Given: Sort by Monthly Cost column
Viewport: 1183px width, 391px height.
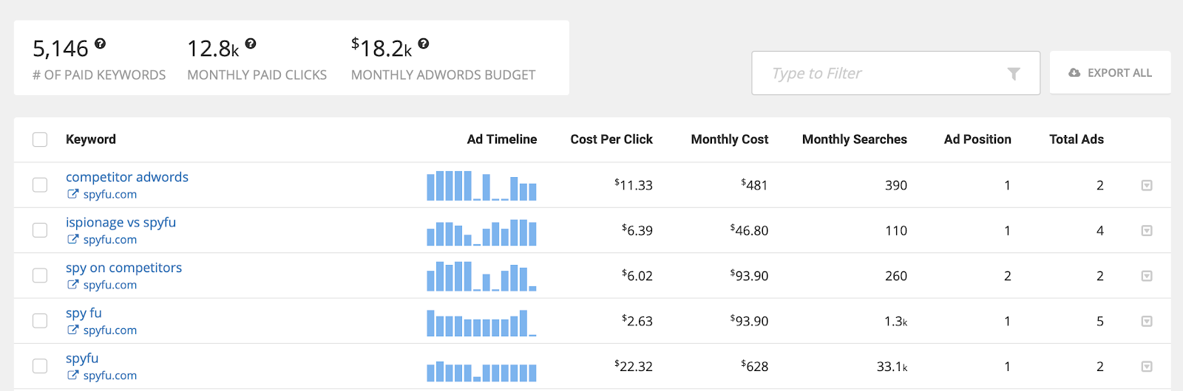Looking at the screenshot, I should click(x=730, y=139).
